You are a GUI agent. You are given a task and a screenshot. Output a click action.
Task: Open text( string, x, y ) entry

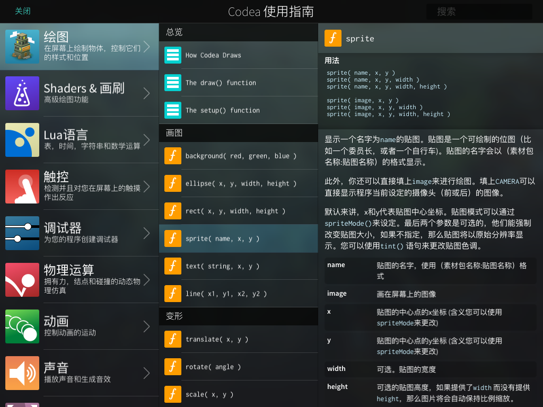pos(238,266)
